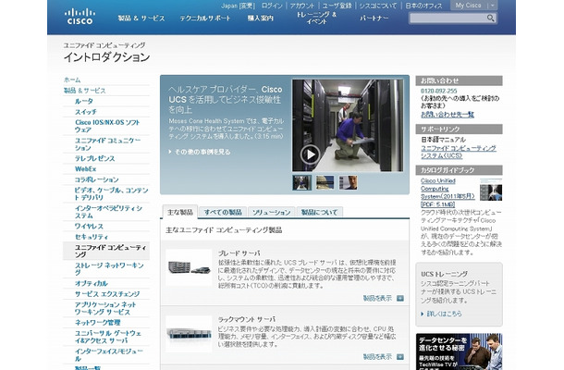The image size is (564, 370).
Task: Click the その他の事例を見る link
Action: pos(202,152)
